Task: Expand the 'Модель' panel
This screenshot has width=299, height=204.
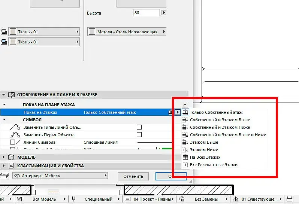Action: (3, 157)
